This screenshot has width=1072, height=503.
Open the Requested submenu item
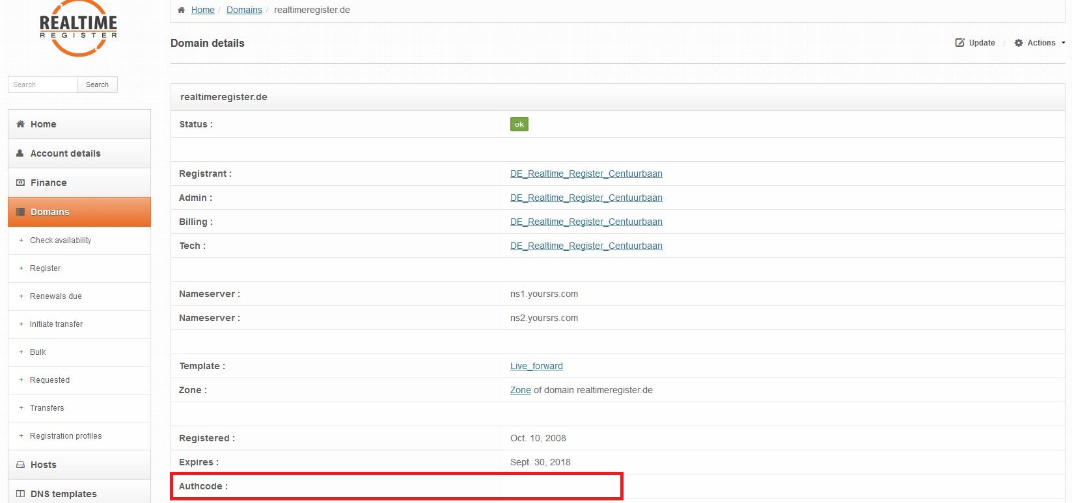pyautogui.click(x=49, y=380)
